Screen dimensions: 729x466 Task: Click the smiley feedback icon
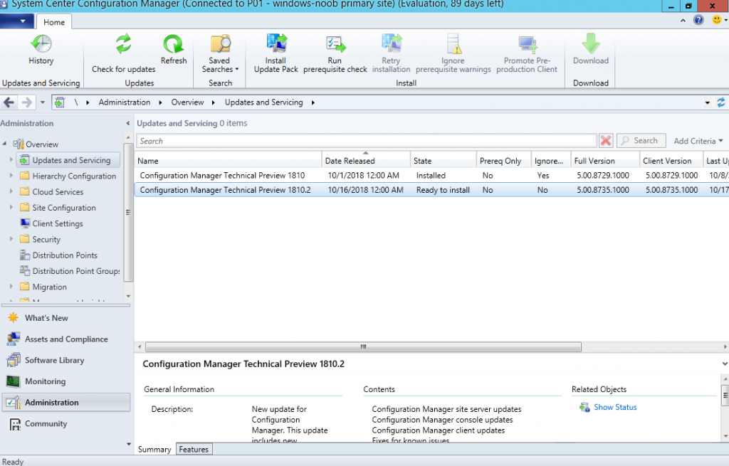click(x=717, y=20)
